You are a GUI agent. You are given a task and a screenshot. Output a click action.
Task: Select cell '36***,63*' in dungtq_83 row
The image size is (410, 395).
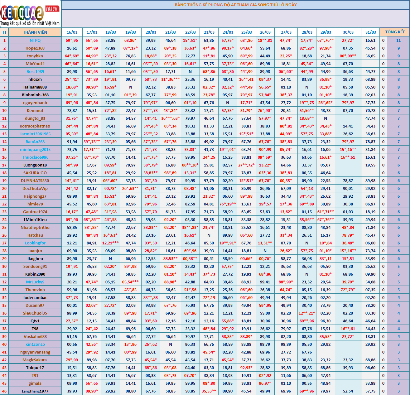pos(171,118)
